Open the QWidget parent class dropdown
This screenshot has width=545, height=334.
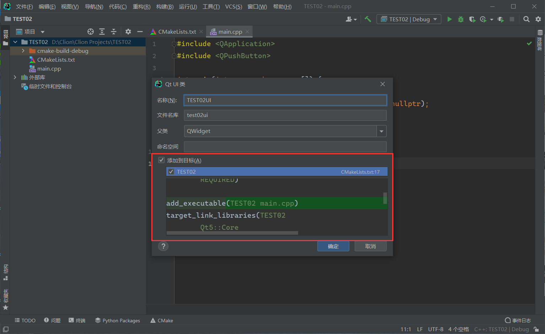click(381, 131)
